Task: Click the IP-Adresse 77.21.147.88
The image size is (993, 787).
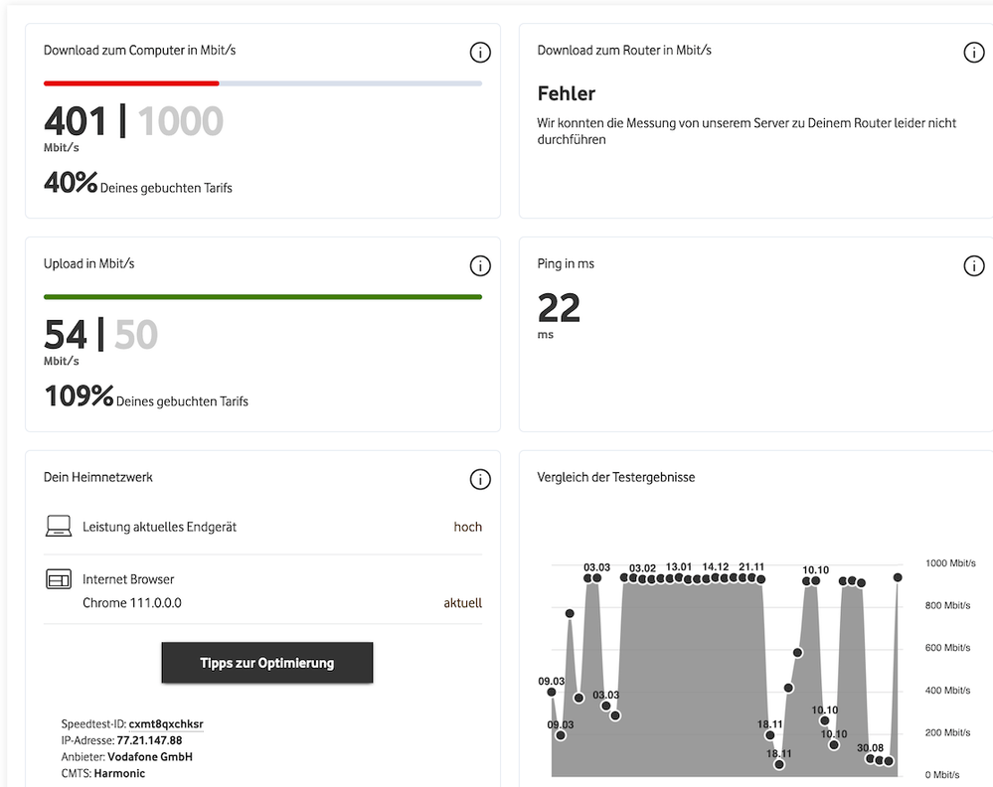Action: pyautogui.click(x=149, y=740)
